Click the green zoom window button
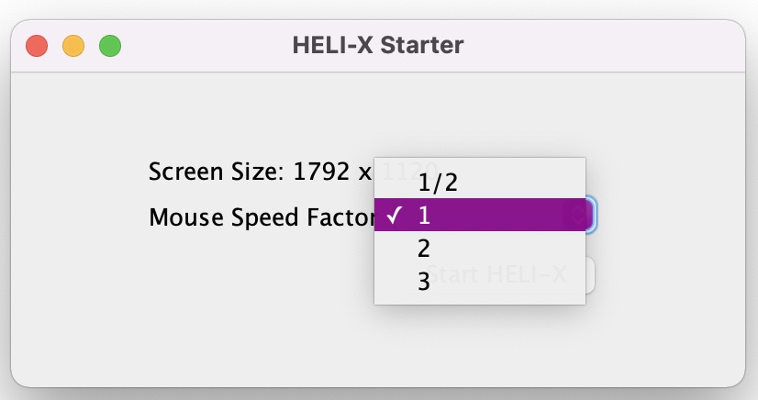 pyautogui.click(x=110, y=45)
